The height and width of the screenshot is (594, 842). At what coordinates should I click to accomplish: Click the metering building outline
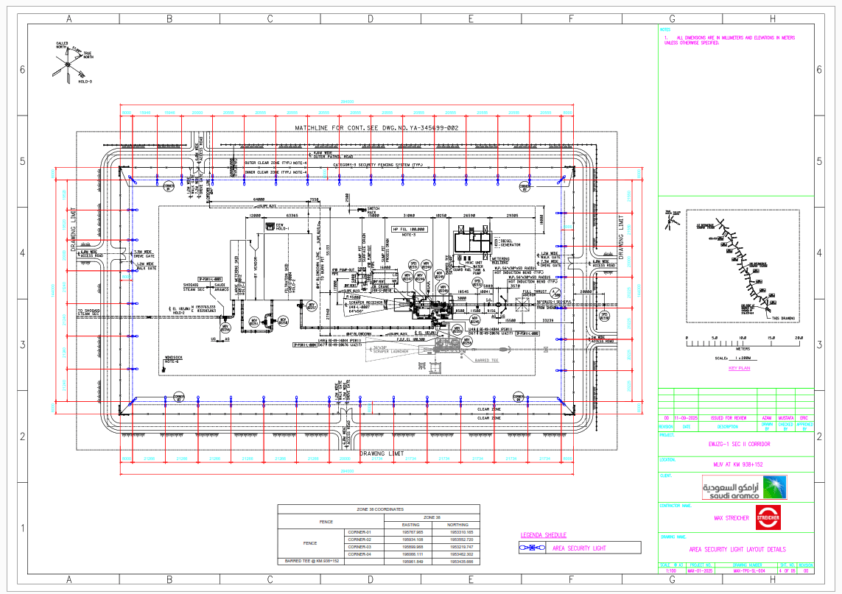pyautogui.click(x=472, y=243)
